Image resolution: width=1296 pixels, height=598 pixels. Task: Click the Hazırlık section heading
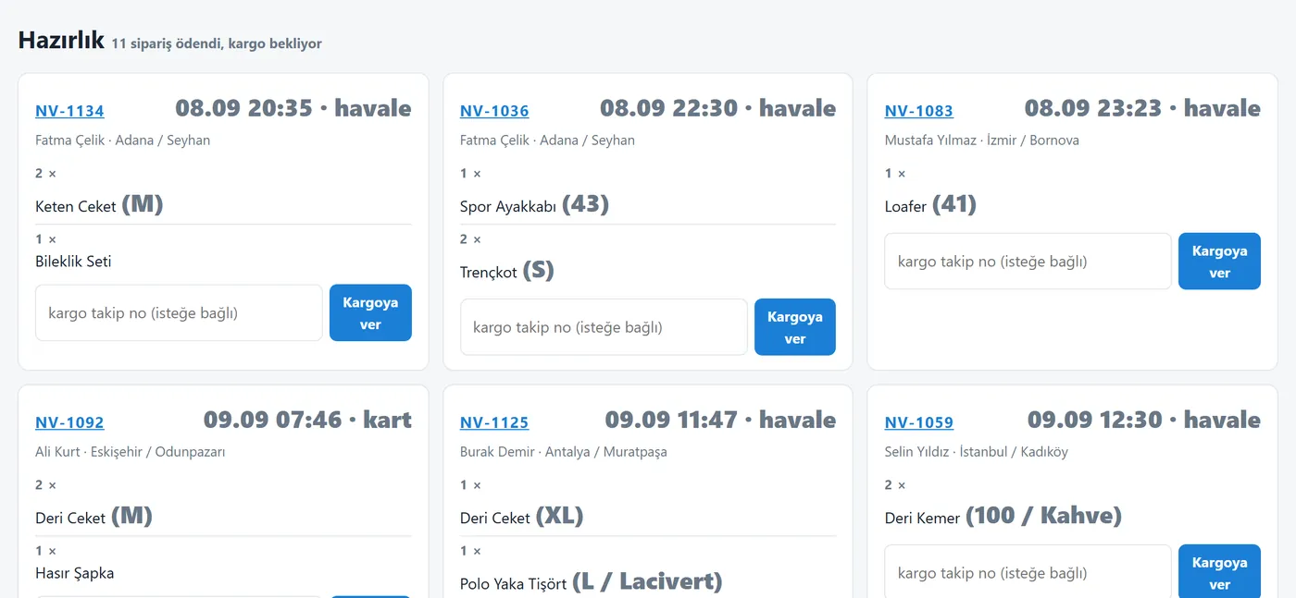(61, 40)
